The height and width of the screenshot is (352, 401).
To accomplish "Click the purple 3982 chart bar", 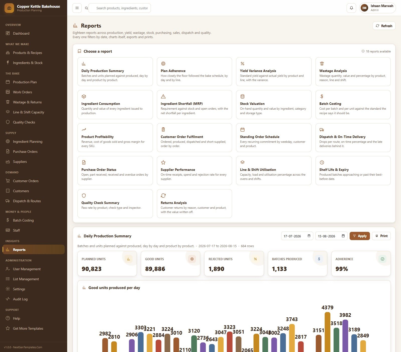I will (x=345, y=336).
